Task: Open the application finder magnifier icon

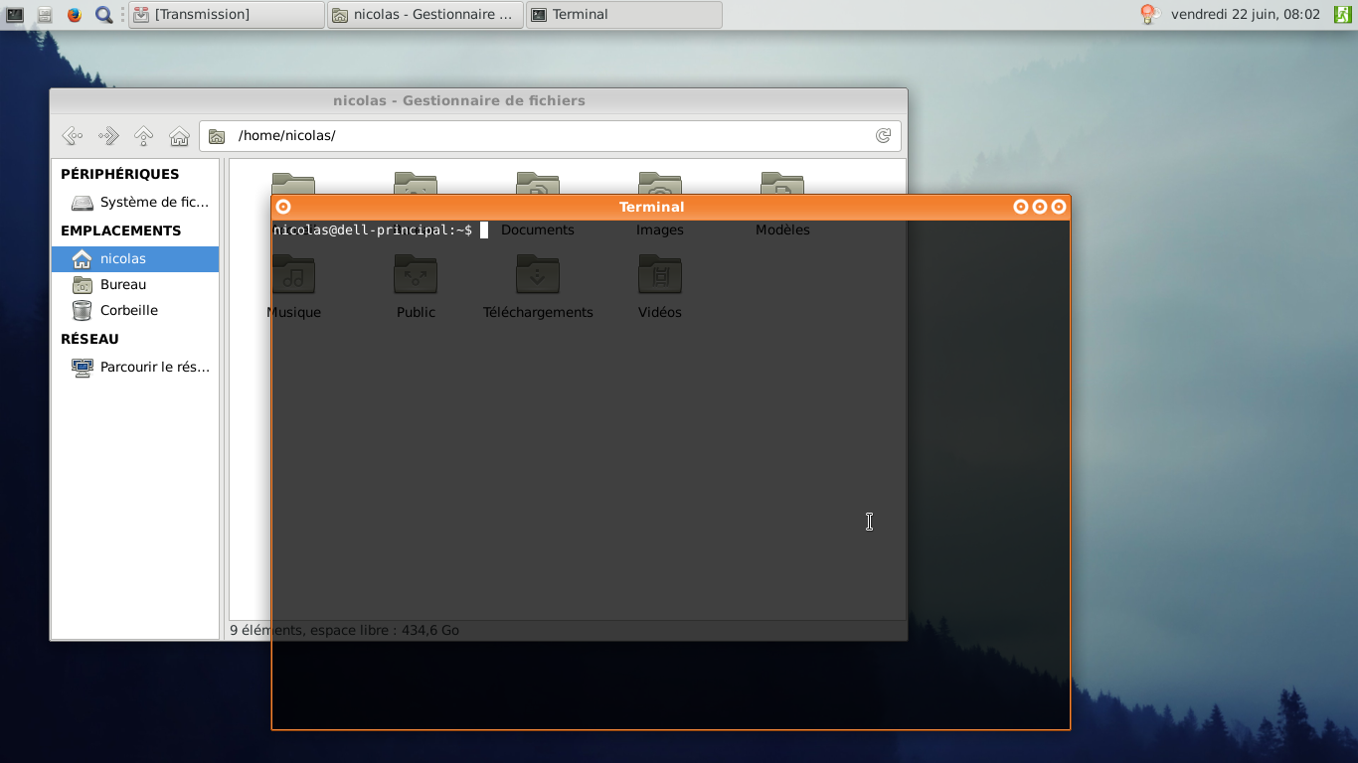Action: [x=103, y=14]
